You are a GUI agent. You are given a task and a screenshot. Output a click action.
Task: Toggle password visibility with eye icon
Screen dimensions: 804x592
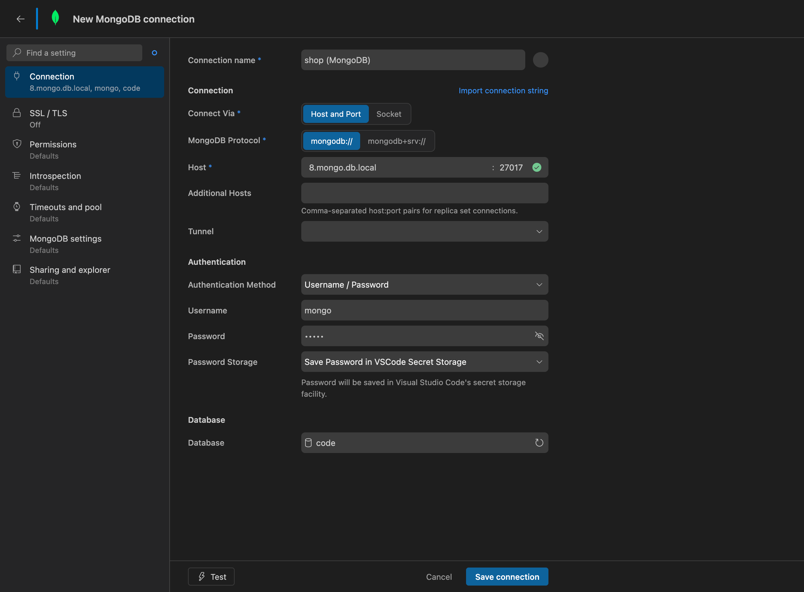539,336
